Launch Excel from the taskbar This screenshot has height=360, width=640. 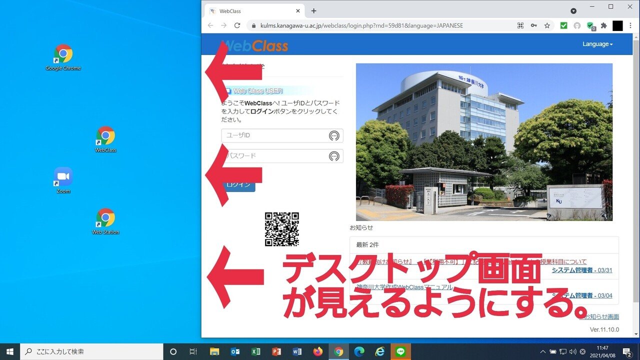pos(256,351)
